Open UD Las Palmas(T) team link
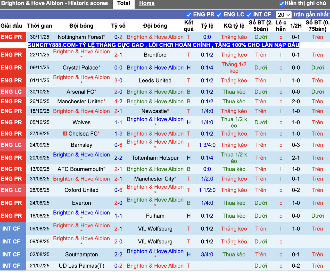Viewport: 330px width, 272px height. click(x=81, y=266)
